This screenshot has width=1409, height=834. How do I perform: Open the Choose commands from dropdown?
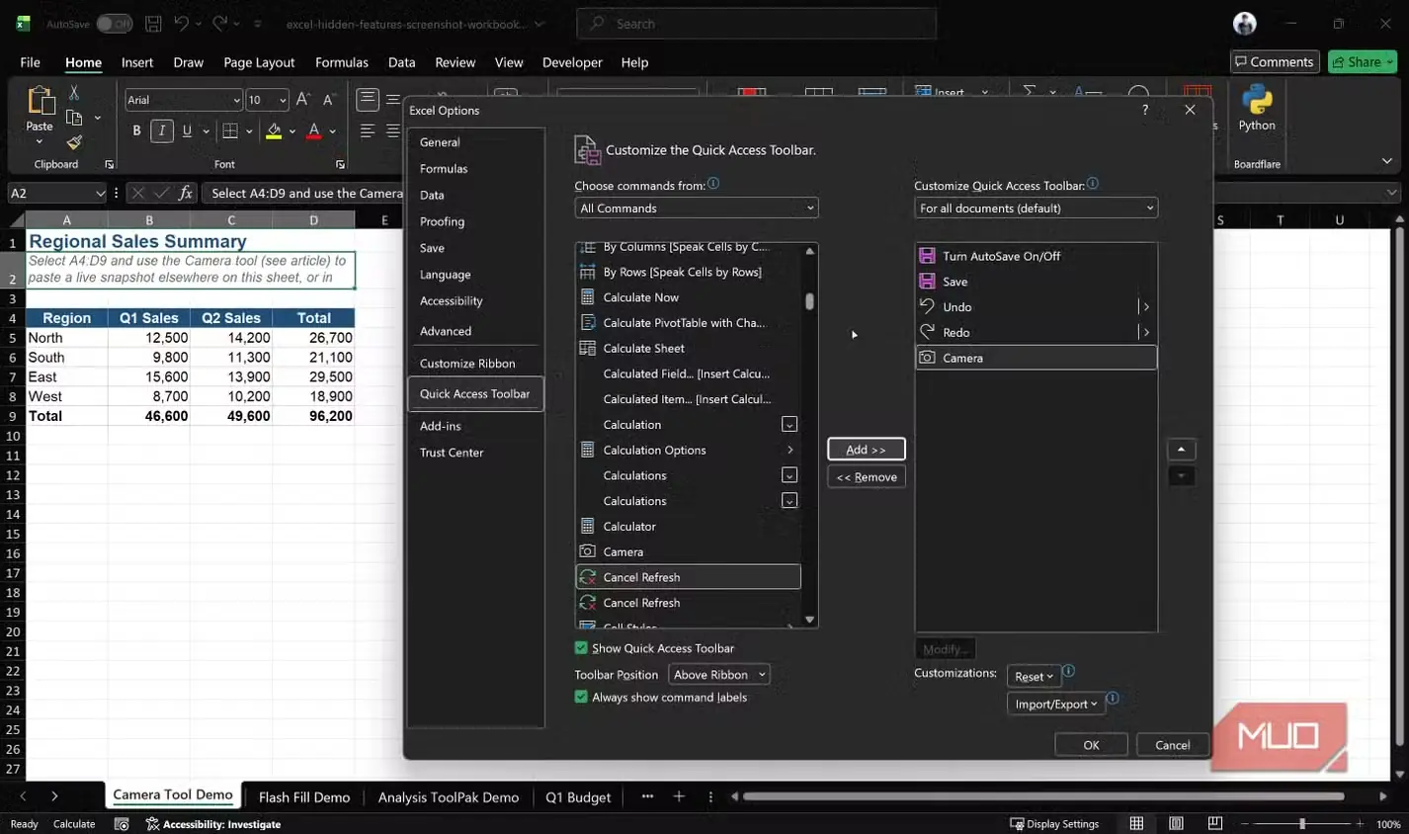point(697,208)
